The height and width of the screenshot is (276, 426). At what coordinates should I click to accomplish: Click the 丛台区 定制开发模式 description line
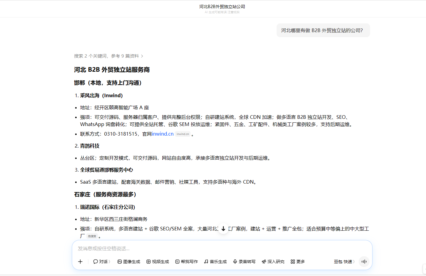pos(176,158)
